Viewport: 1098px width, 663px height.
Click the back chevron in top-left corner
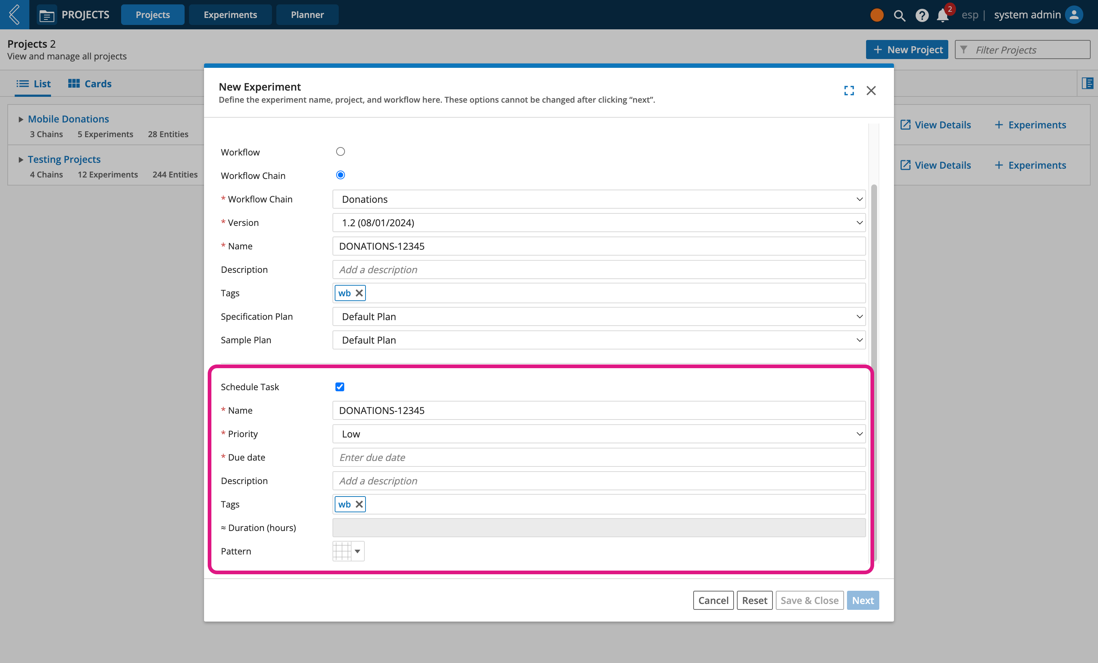[x=14, y=15]
